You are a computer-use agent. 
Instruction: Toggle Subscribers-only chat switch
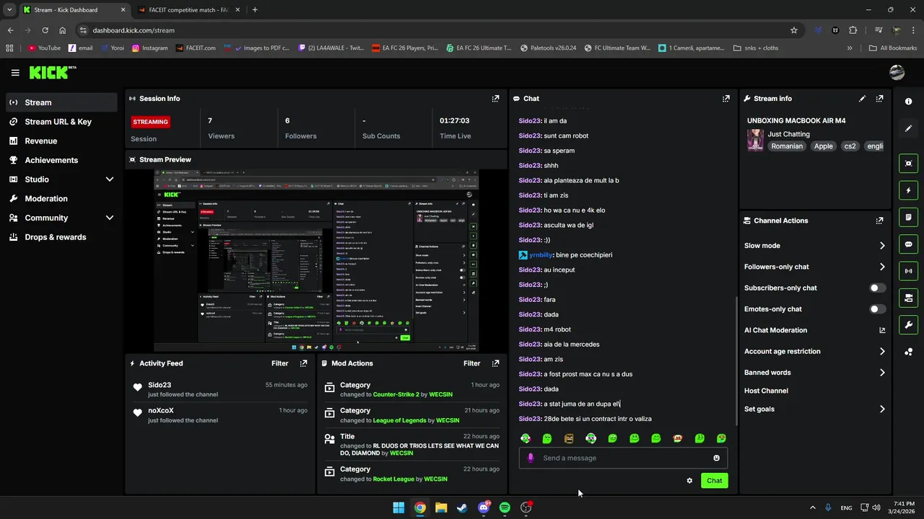point(877,288)
